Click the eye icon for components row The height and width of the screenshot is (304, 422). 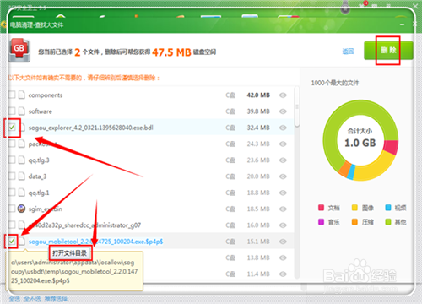(x=283, y=95)
